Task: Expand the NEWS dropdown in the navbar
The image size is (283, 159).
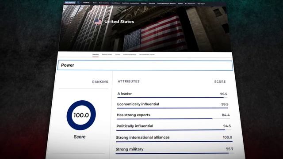Action: coord(87,3)
